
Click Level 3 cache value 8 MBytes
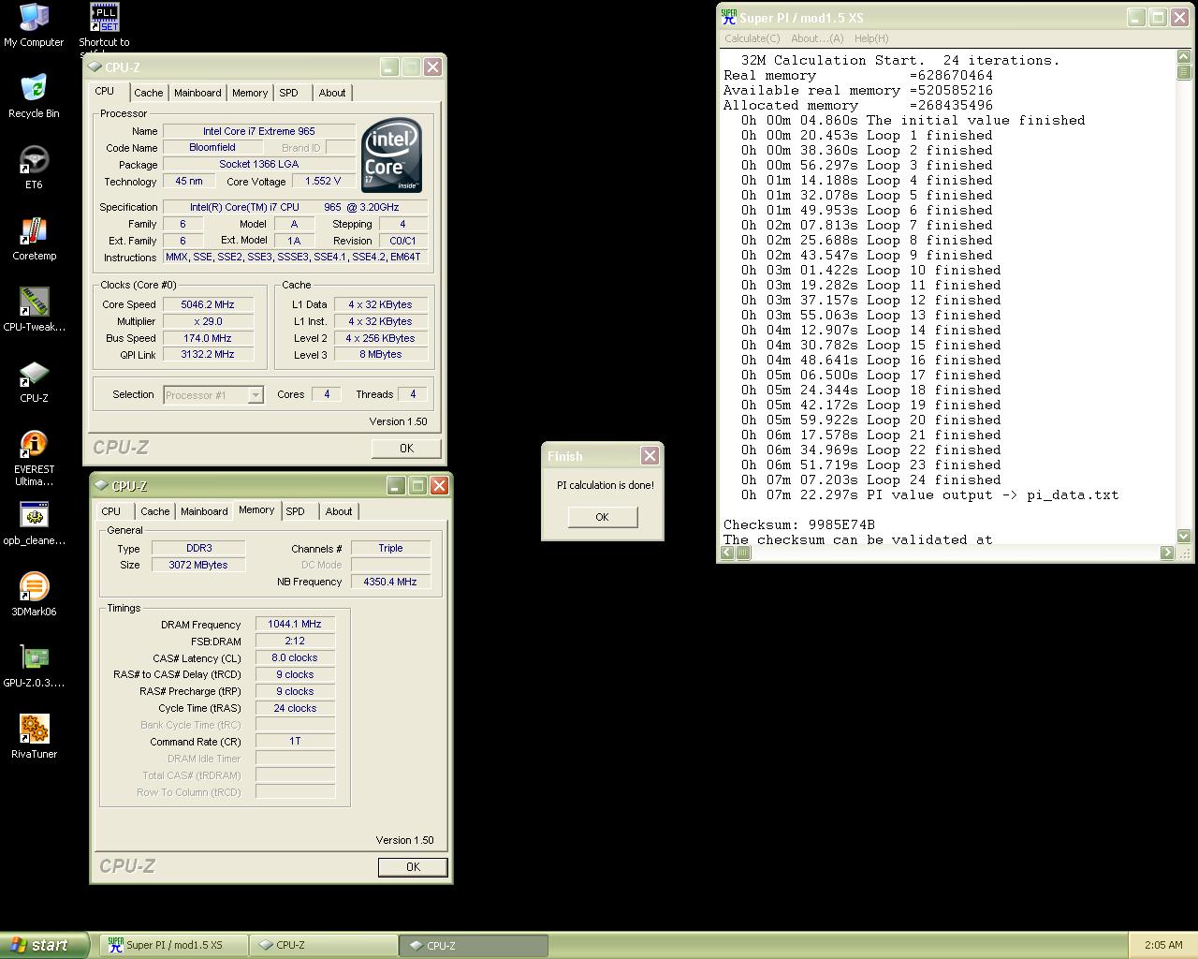pyautogui.click(x=381, y=355)
